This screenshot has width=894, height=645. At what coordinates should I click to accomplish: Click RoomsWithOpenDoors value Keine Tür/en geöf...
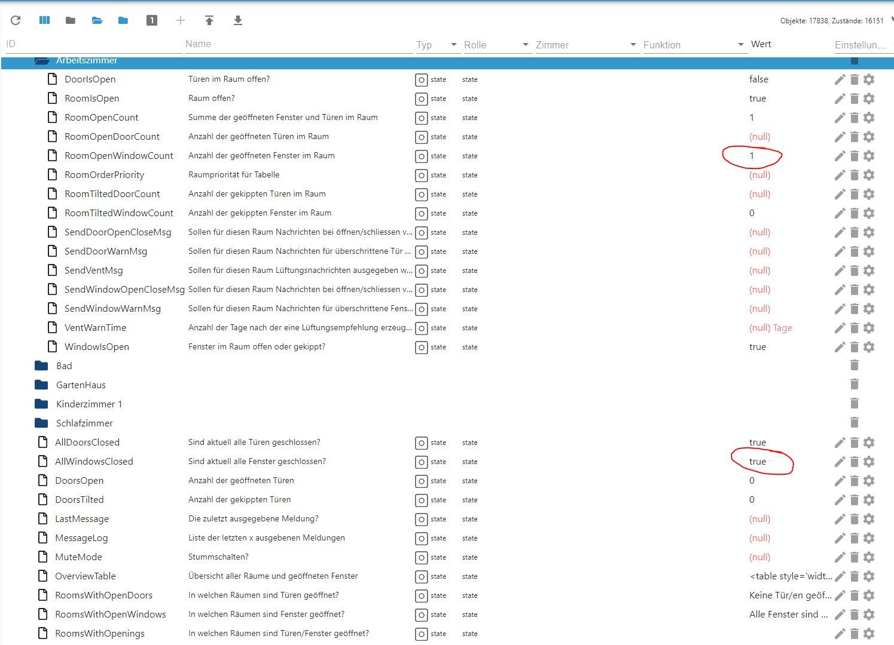pos(791,595)
